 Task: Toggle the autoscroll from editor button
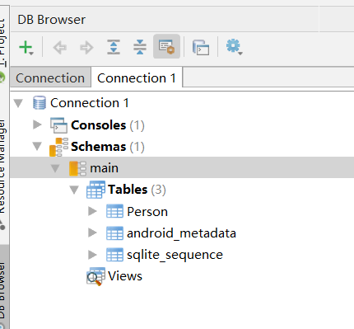pos(166,46)
